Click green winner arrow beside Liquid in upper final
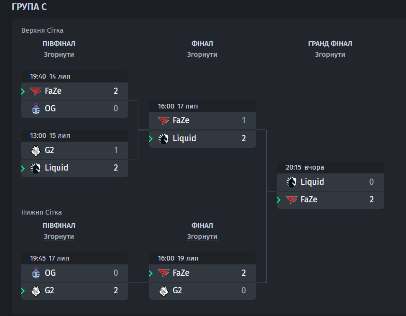This screenshot has width=406, height=316. pos(151,139)
